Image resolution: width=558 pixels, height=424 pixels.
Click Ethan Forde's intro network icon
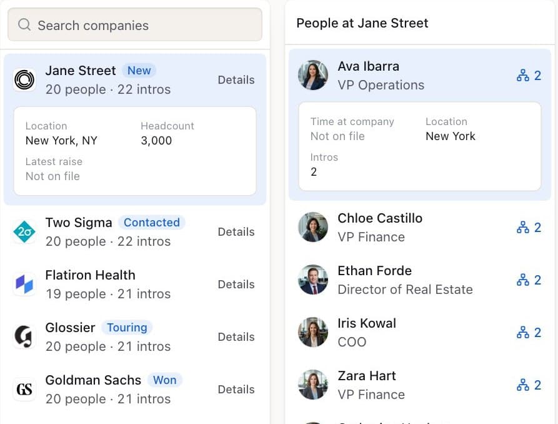pos(523,280)
